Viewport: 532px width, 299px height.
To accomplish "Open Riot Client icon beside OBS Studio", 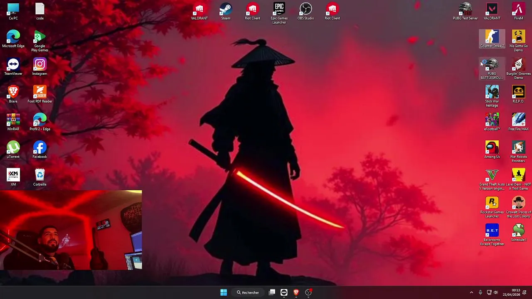I will (x=332, y=12).
